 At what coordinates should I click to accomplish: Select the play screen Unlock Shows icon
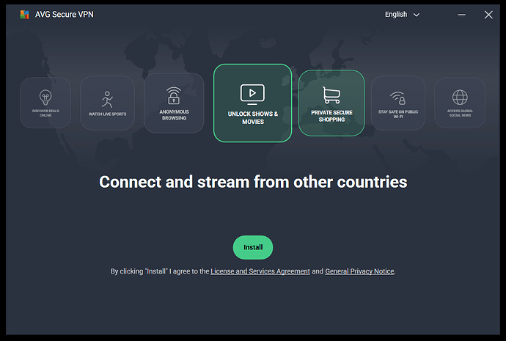[x=252, y=92]
